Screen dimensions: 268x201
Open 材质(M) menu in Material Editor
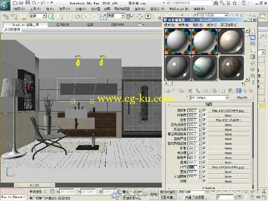tap(184, 25)
